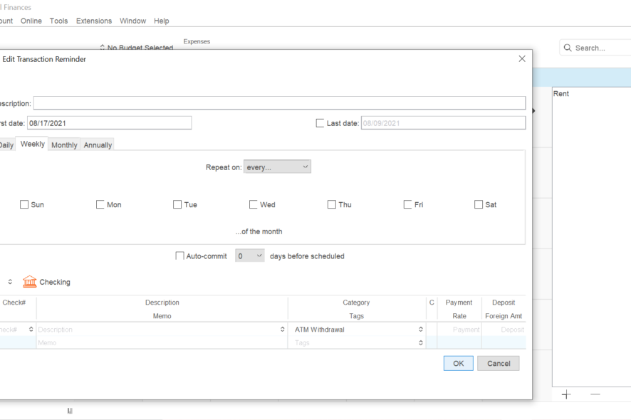Click the Cancel button

click(x=499, y=363)
